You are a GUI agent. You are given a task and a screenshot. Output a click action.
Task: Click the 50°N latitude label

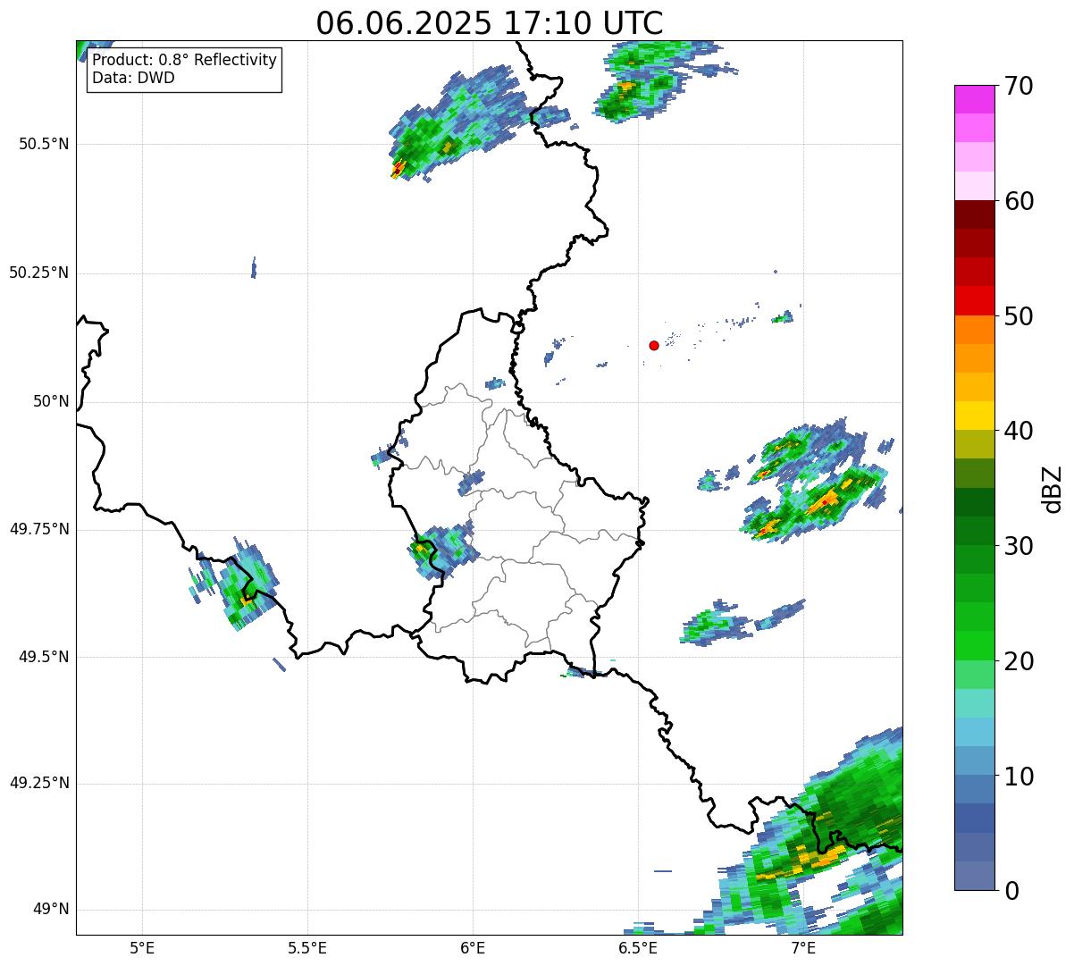51,401
